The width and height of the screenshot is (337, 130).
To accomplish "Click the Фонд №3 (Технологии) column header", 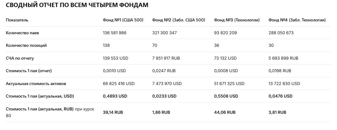I will [x=237, y=20].
